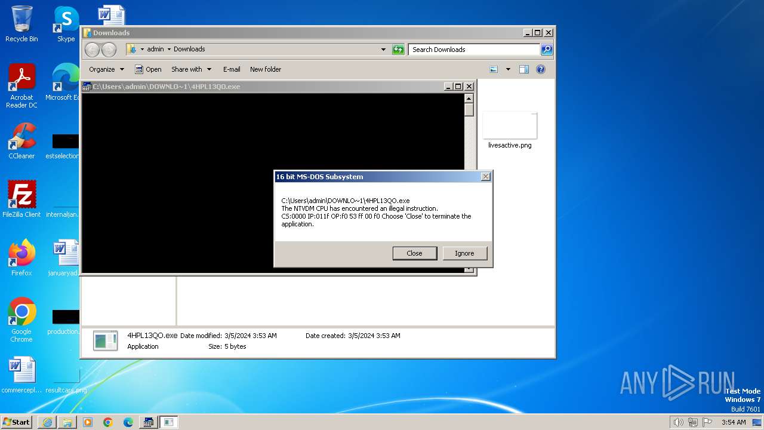Image resolution: width=764 pixels, height=430 pixels.
Task: Select the commercepl Word document on desktop
Action: point(21,375)
